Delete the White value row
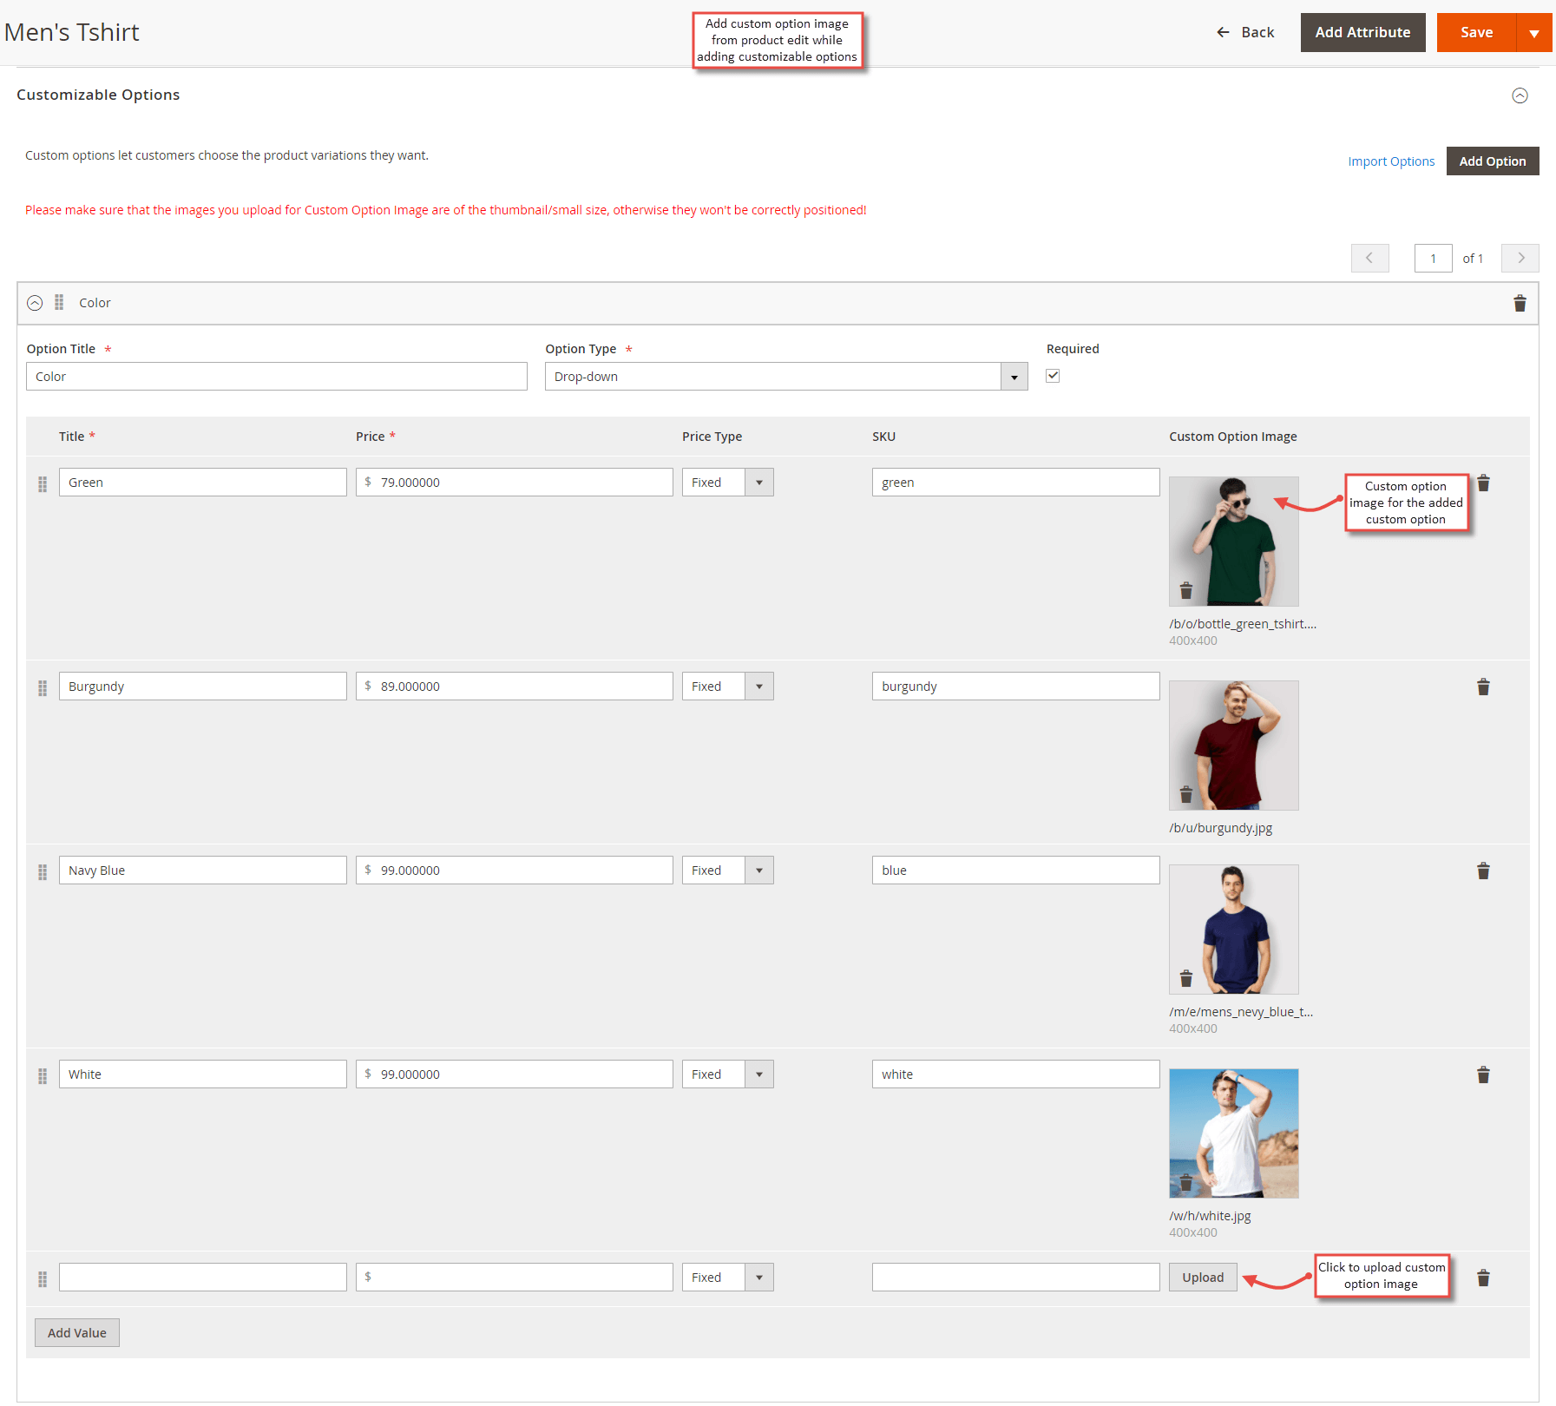 [x=1483, y=1075]
